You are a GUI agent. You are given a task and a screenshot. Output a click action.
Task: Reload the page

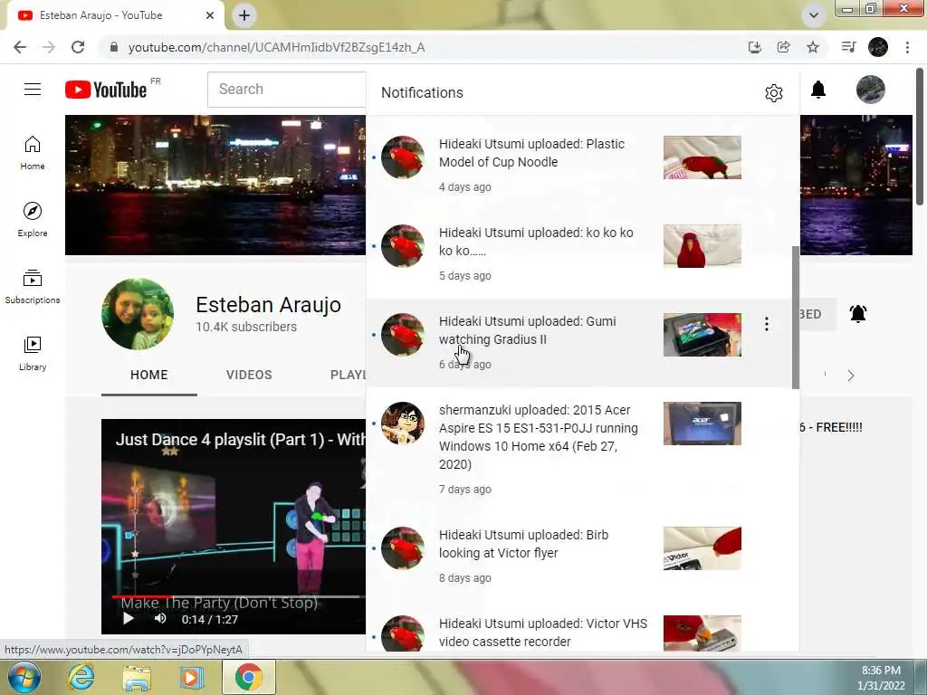[x=78, y=47]
